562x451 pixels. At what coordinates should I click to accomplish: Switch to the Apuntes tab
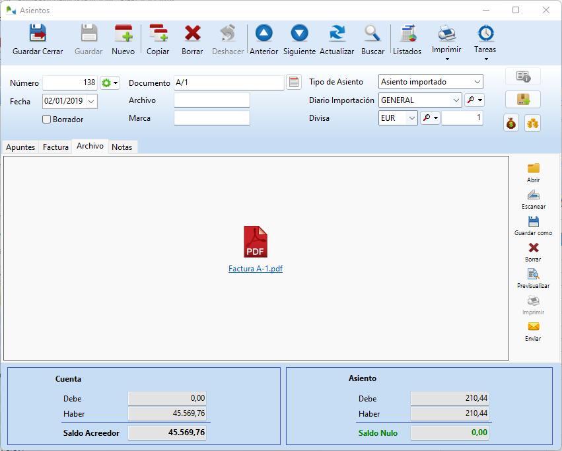(20, 147)
